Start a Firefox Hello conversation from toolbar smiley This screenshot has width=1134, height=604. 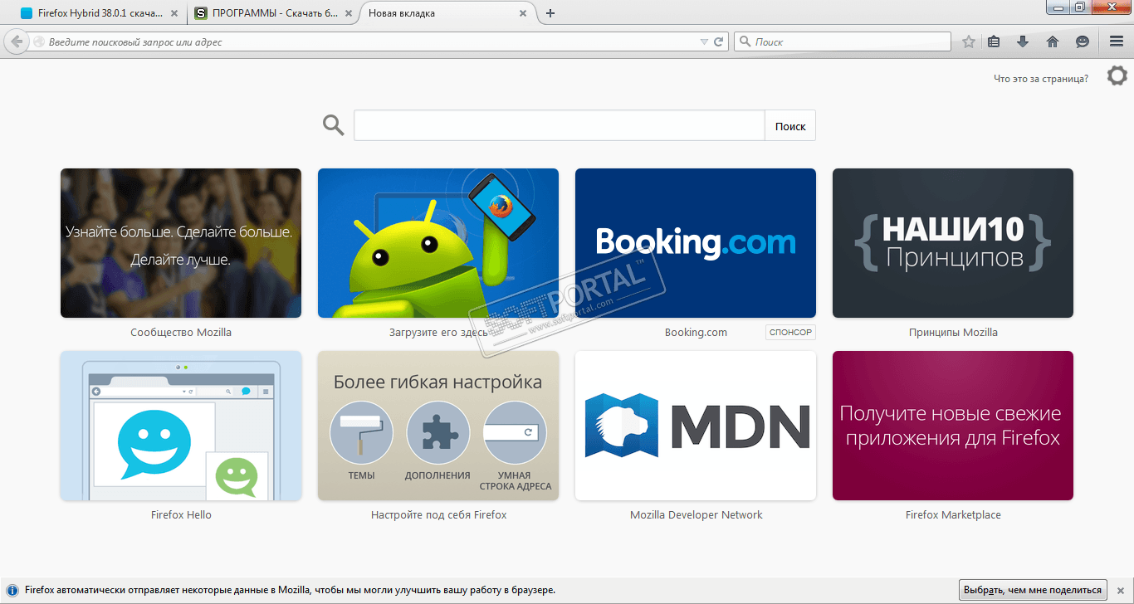coord(1083,41)
